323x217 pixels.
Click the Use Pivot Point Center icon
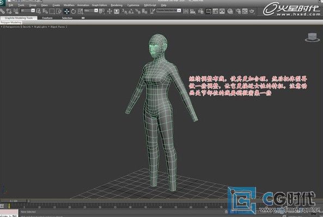pyautogui.click(x=102, y=11)
